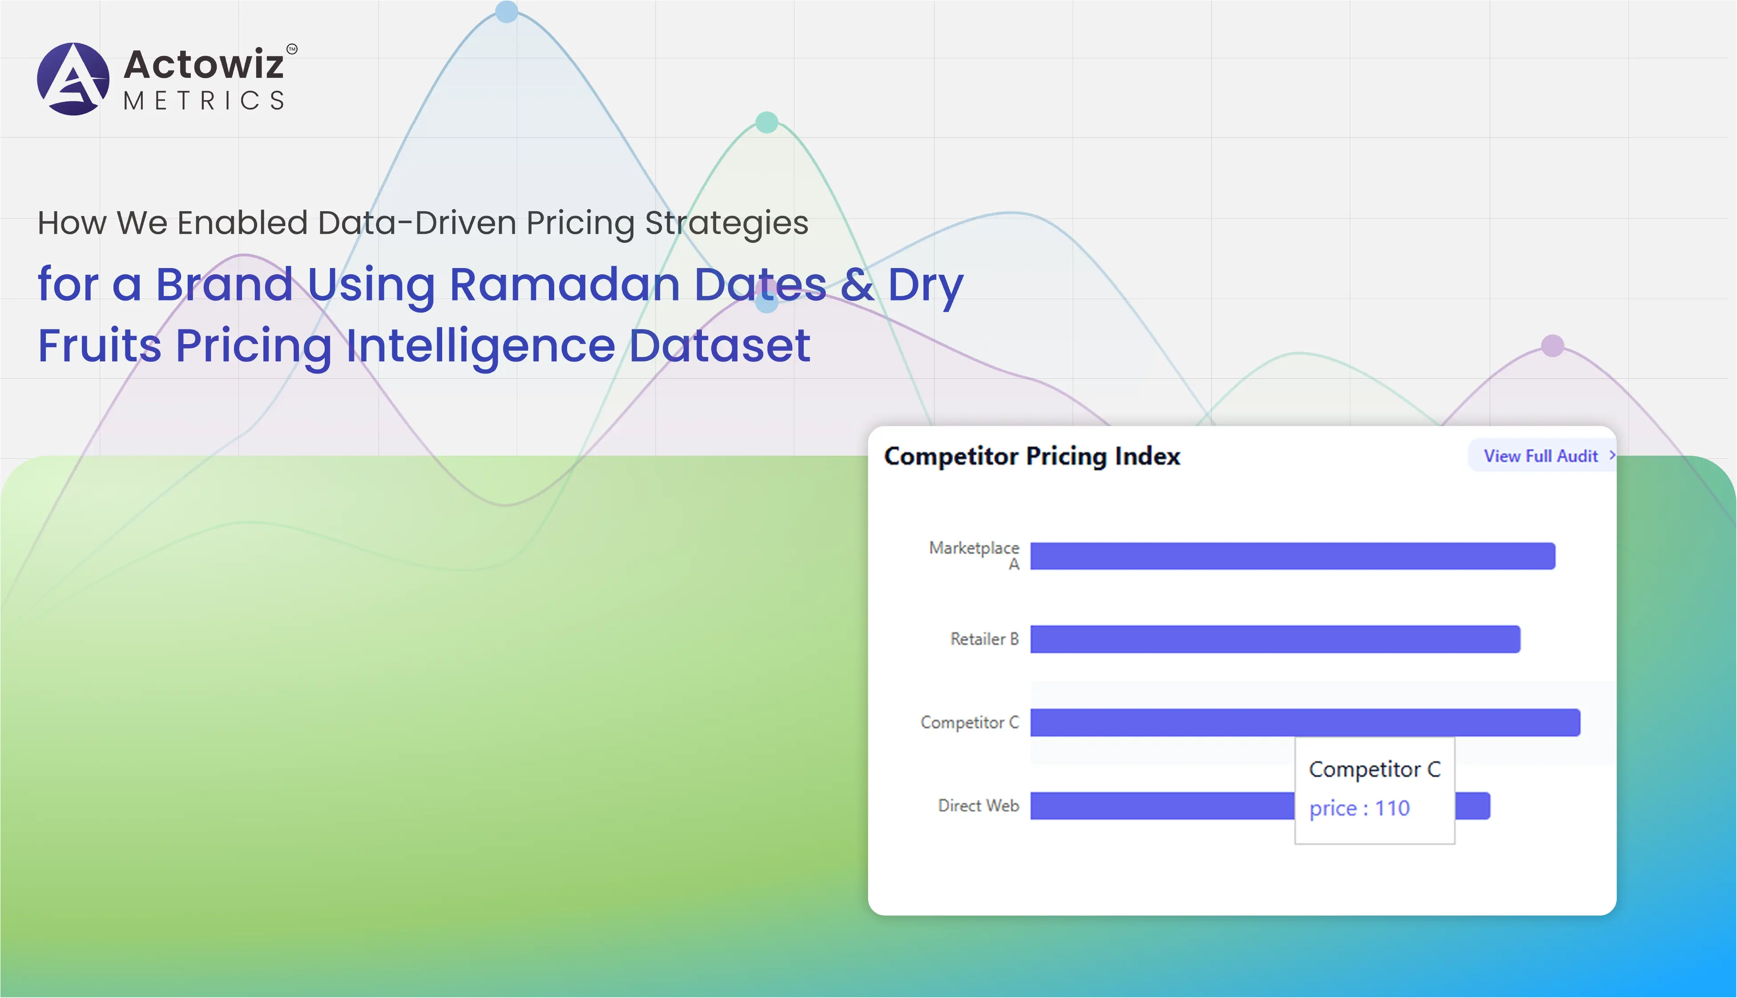
Task: Click the tooltip's price : 110 value
Action: point(1359,808)
